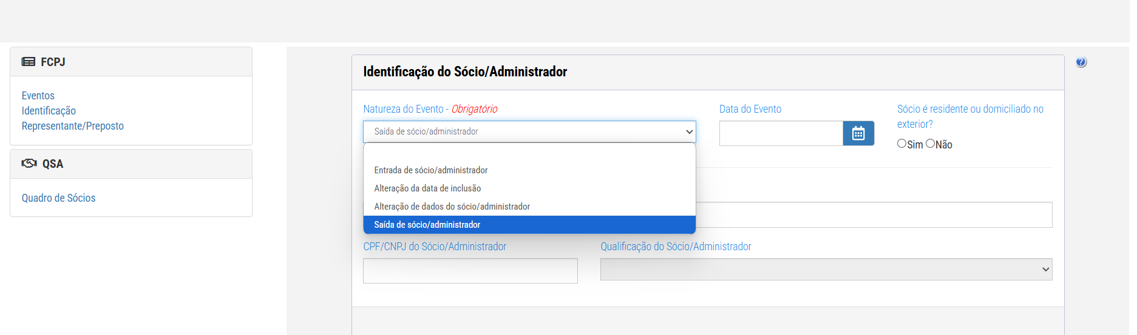
Task: Go to Representante/Preposto link
Action: [73, 126]
